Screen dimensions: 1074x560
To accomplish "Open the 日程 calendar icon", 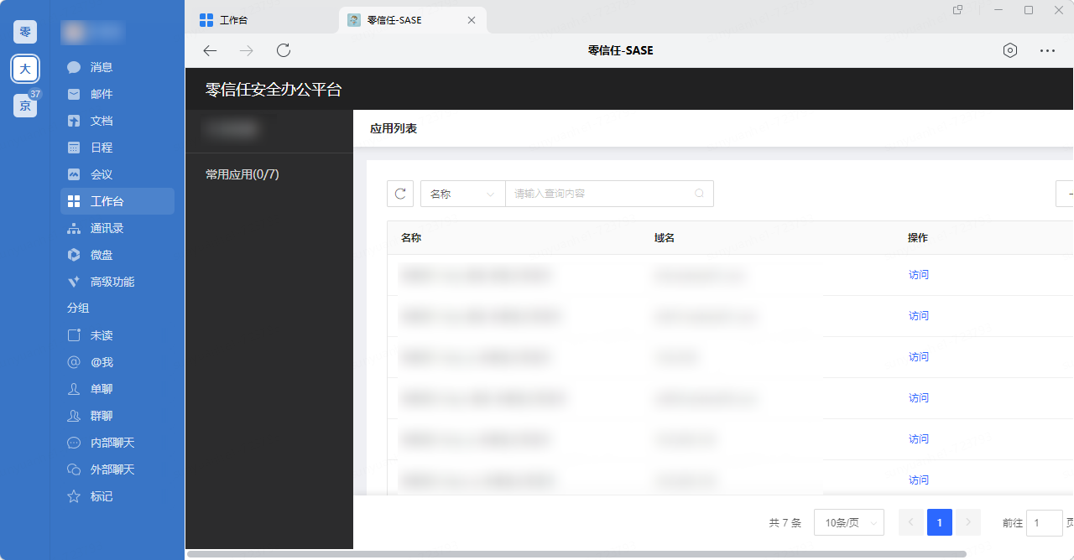I will (74, 148).
